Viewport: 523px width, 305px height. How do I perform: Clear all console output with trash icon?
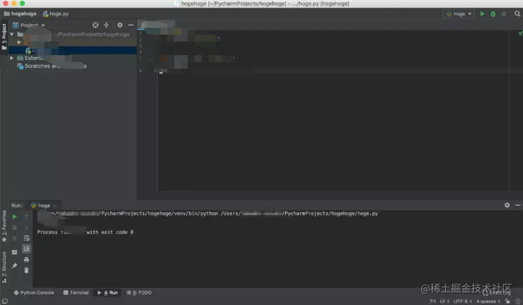pyautogui.click(x=26, y=270)
